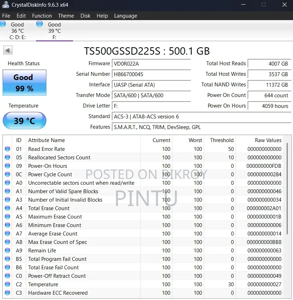Select the previous disk arrow button
This screenshot has height=300, width=293.
(x=8, y=50)
